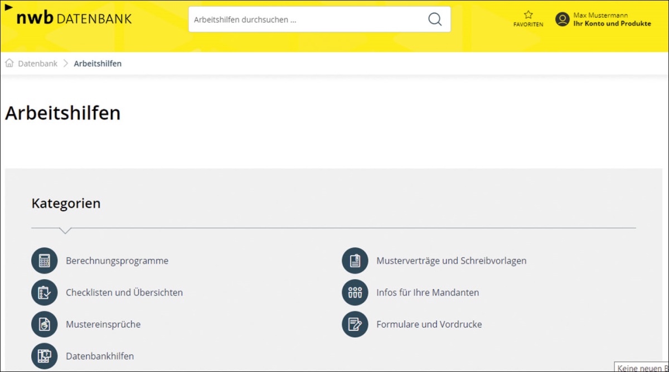The width and height of the screenshot is (669, 372).
Task: Open the Musterverträge und Schreibvorlagen link
Action: pos(451,260)
